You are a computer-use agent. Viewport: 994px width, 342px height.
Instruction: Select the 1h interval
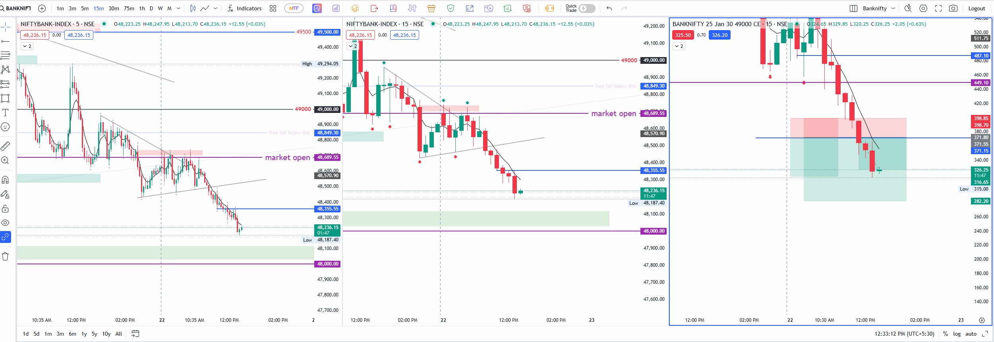coord(142,8)
